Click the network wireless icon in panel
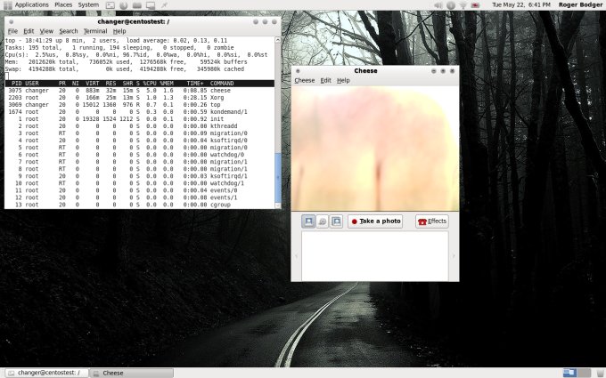 point(463,4)
